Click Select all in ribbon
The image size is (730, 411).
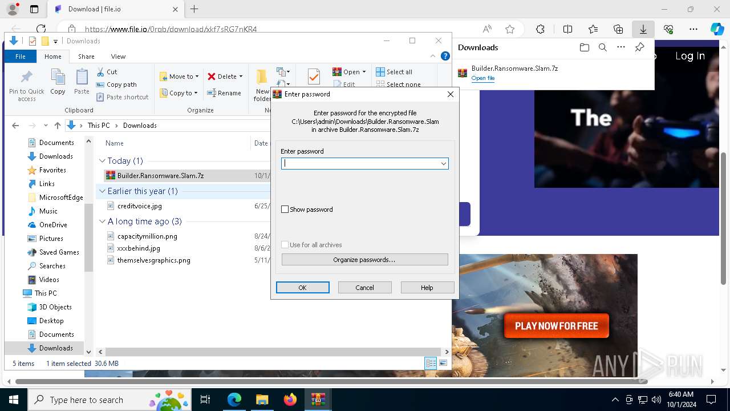pyautogui.click(x=394, y=72)
